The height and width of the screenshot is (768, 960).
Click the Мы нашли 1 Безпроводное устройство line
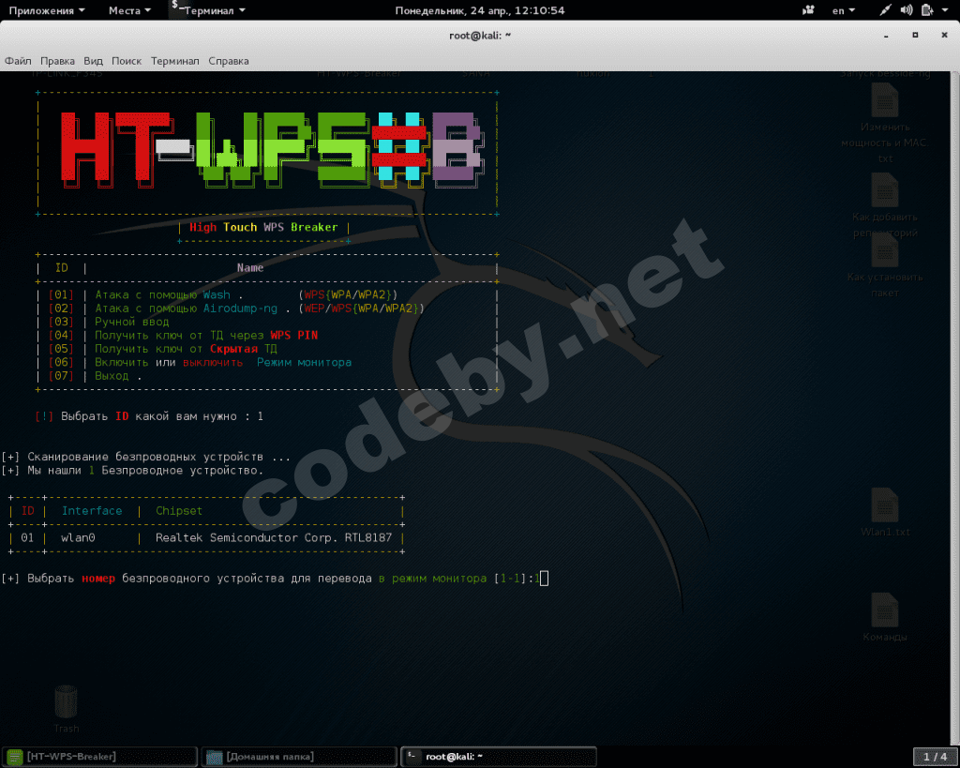click(132, 471)
